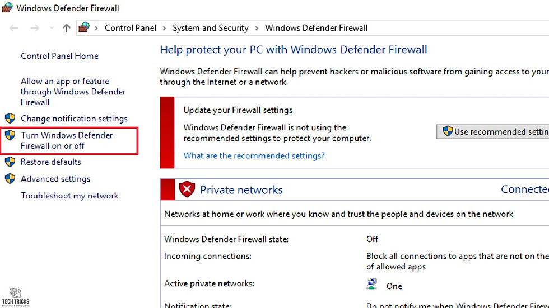Click the firewall icon in the address bar
The width and height of the screenshot is (549, 308).
coord(84,27)
